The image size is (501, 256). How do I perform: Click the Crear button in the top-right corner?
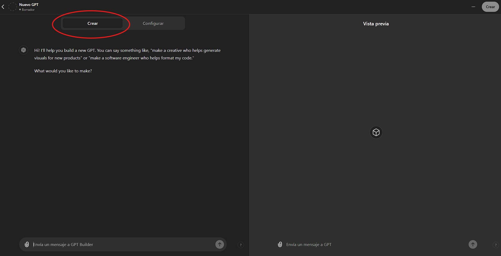[x=490, y=7]
